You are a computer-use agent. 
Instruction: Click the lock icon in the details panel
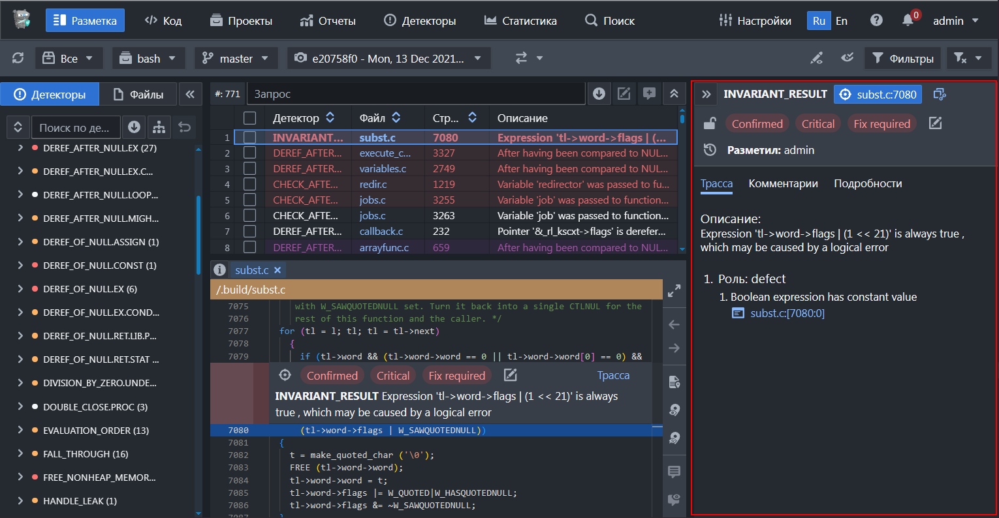coord(710,123)
